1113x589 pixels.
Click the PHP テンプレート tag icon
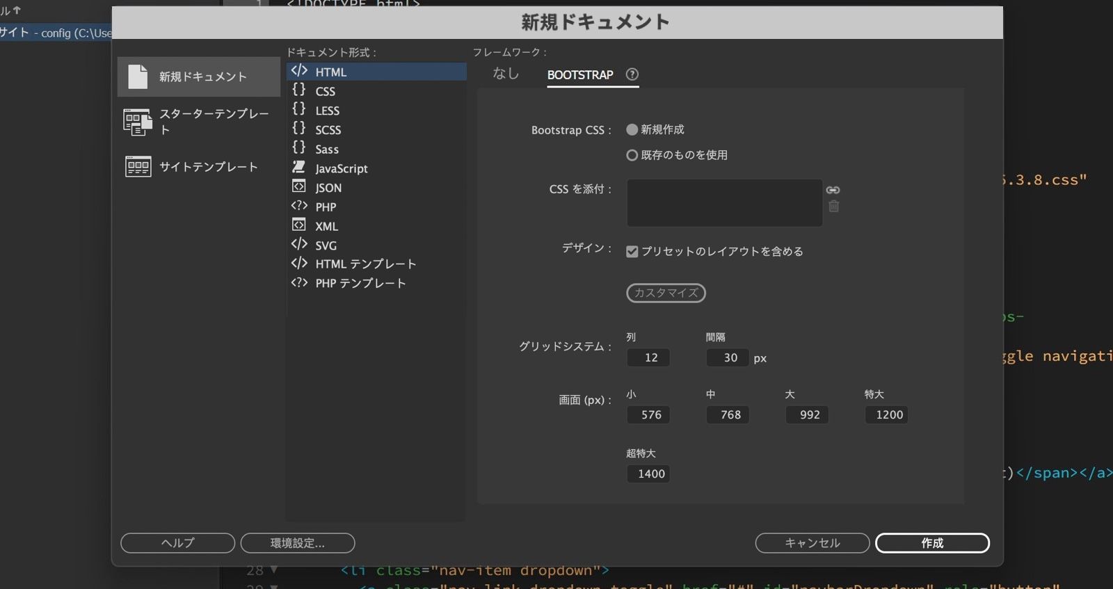click(x=299, y=282)
